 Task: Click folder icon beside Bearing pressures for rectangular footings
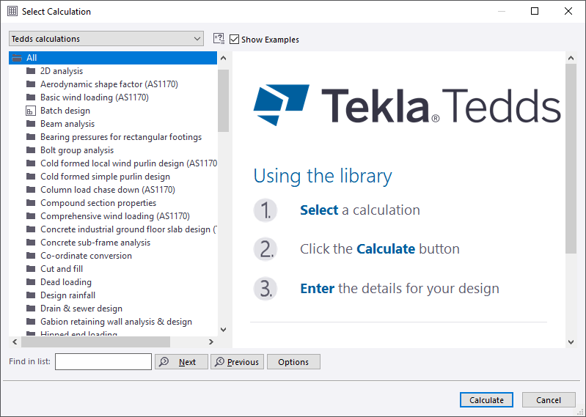[x=31, y=137]
